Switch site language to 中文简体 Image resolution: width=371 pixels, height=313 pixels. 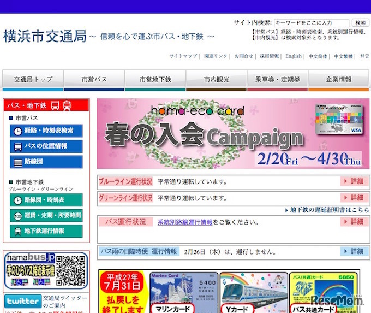318,56
